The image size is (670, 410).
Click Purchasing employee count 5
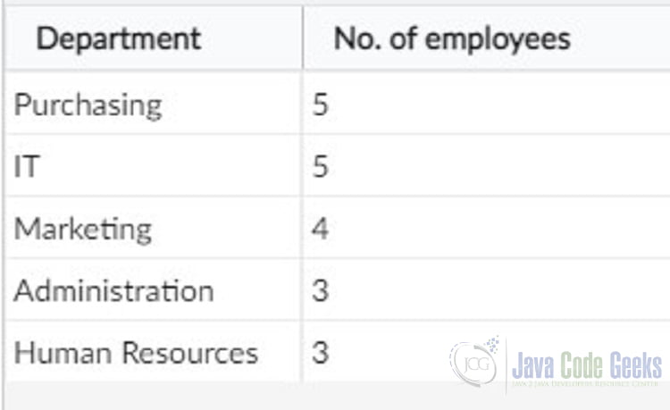321,105
